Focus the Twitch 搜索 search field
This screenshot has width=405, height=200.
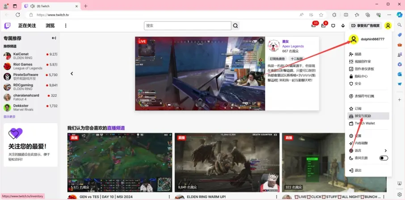click(x=187, y=26)
